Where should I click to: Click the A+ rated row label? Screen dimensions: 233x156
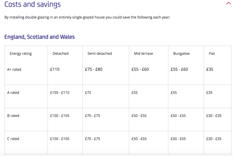[14, 69]
